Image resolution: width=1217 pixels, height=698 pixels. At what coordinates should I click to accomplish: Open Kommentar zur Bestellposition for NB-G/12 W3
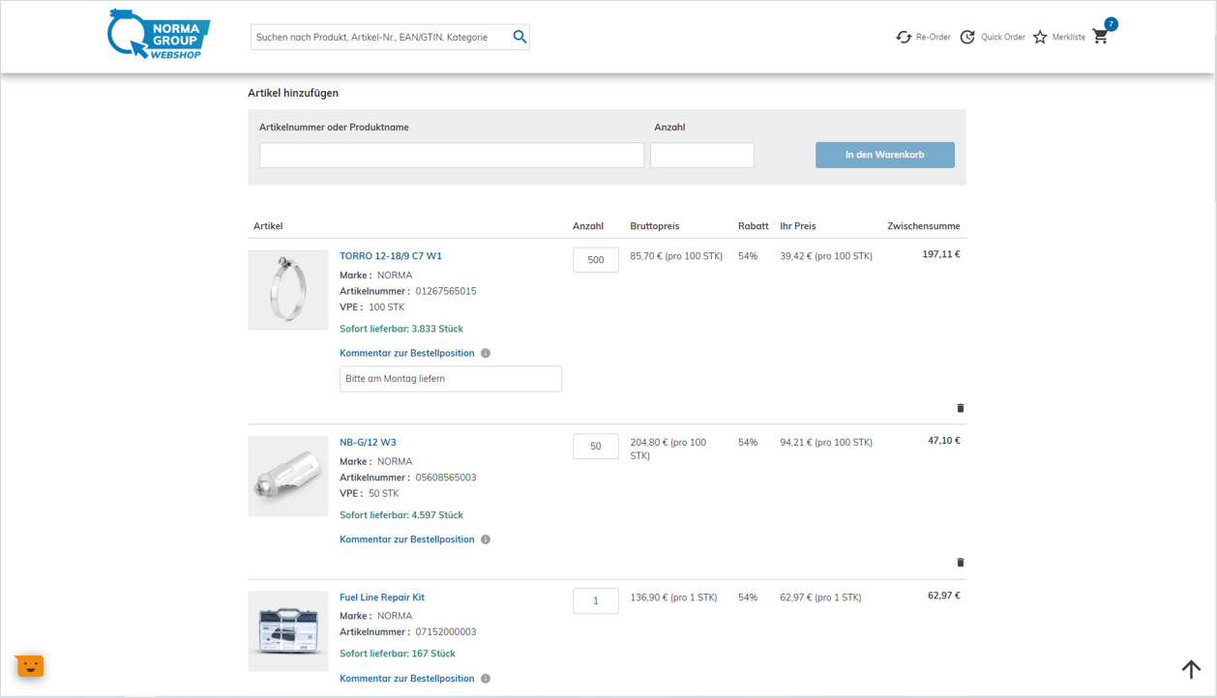[407, 539]
